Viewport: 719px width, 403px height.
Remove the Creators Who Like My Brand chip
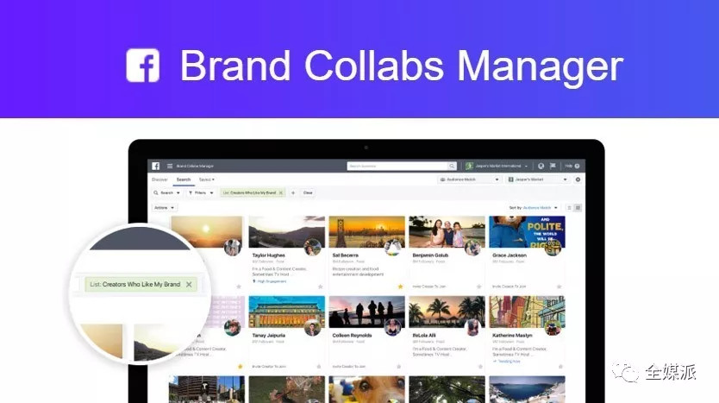281,192
